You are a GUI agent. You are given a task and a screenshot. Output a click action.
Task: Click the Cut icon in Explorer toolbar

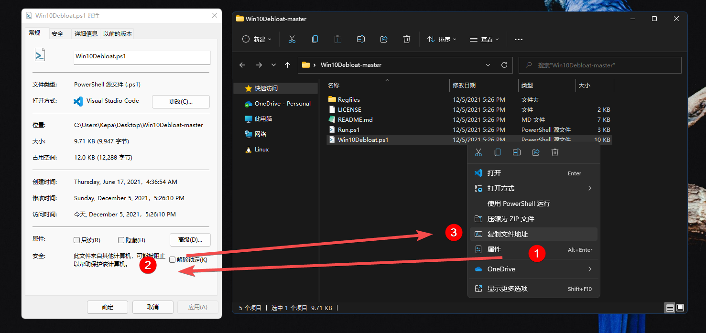tap(292, 39)
